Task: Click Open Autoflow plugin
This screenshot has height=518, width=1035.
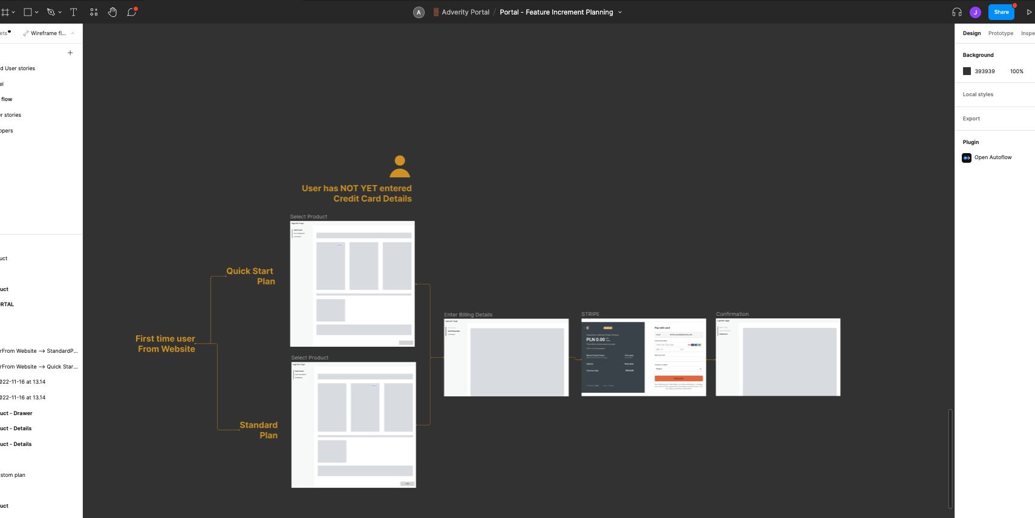Action: click(x=992, y=157)
